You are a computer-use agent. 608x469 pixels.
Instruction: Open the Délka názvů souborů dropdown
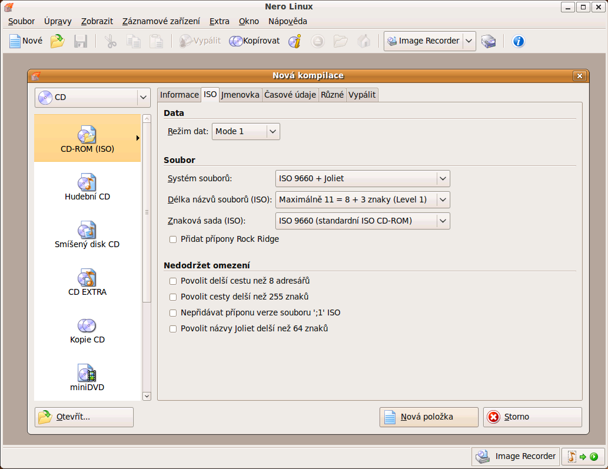[x=363, y=199]
